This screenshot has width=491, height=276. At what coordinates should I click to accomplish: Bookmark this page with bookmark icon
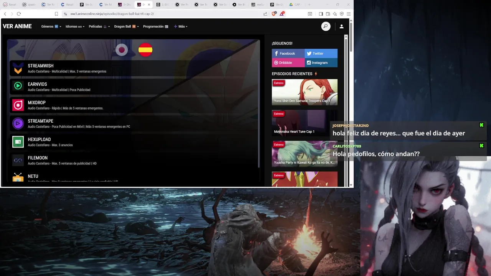pyautogui.click(x=56, y=14)
